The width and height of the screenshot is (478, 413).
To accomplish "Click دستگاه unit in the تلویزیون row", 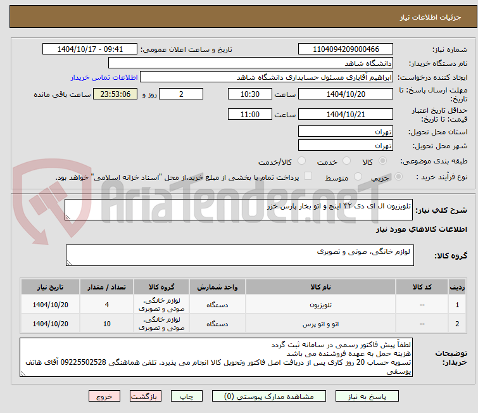I will (x=217, y=305).
